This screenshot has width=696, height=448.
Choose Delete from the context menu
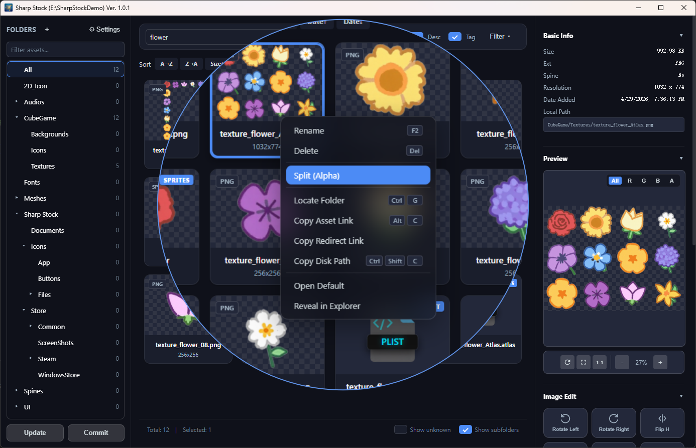pos(358,151)
